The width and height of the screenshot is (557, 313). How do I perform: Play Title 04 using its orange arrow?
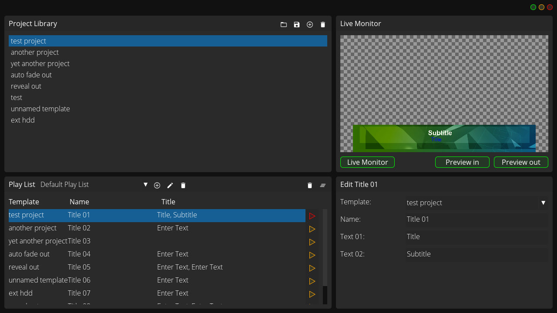(312, 255)
